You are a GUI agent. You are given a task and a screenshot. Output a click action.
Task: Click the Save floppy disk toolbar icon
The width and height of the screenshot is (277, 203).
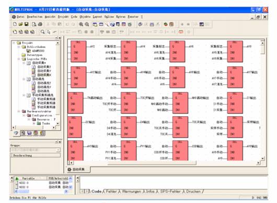[x=27, y=24]
